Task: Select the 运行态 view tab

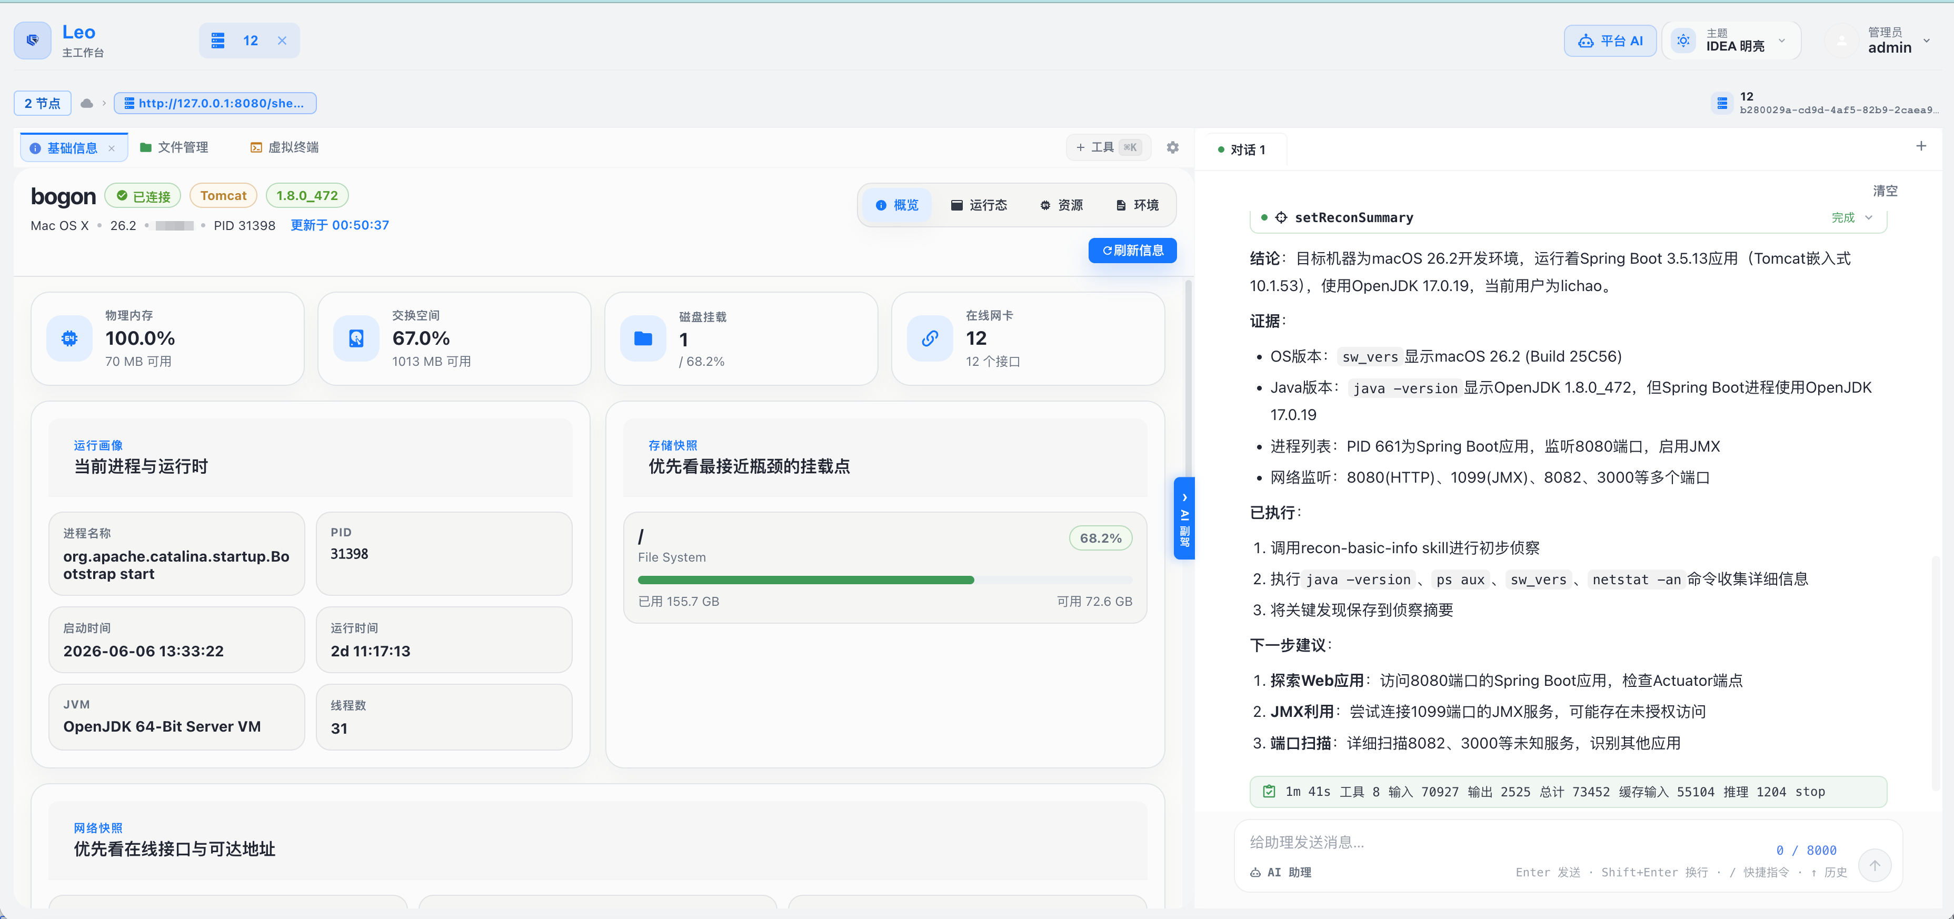Action: [x=979, y=205]
